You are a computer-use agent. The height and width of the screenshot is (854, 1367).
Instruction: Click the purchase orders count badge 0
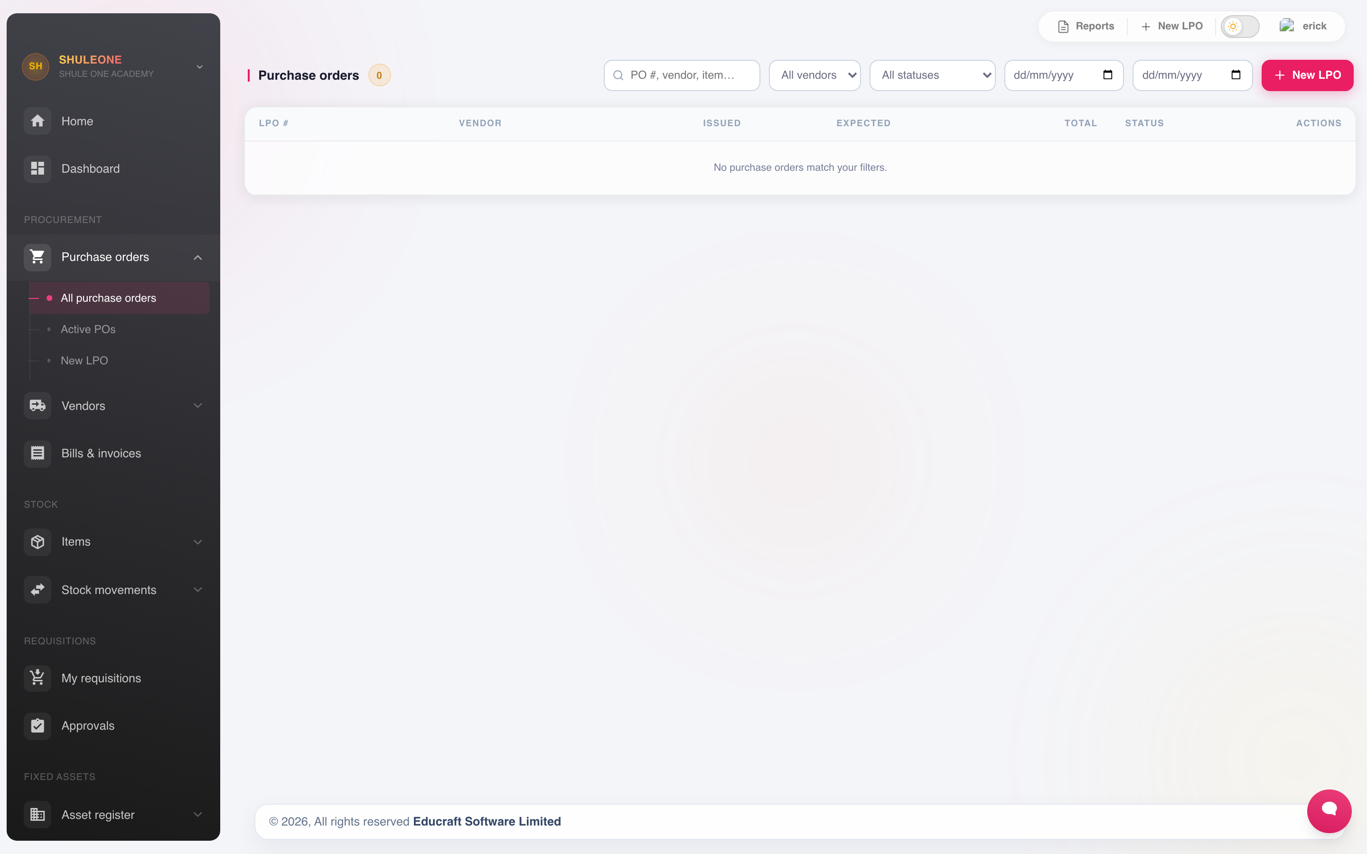tap(379, 75)
